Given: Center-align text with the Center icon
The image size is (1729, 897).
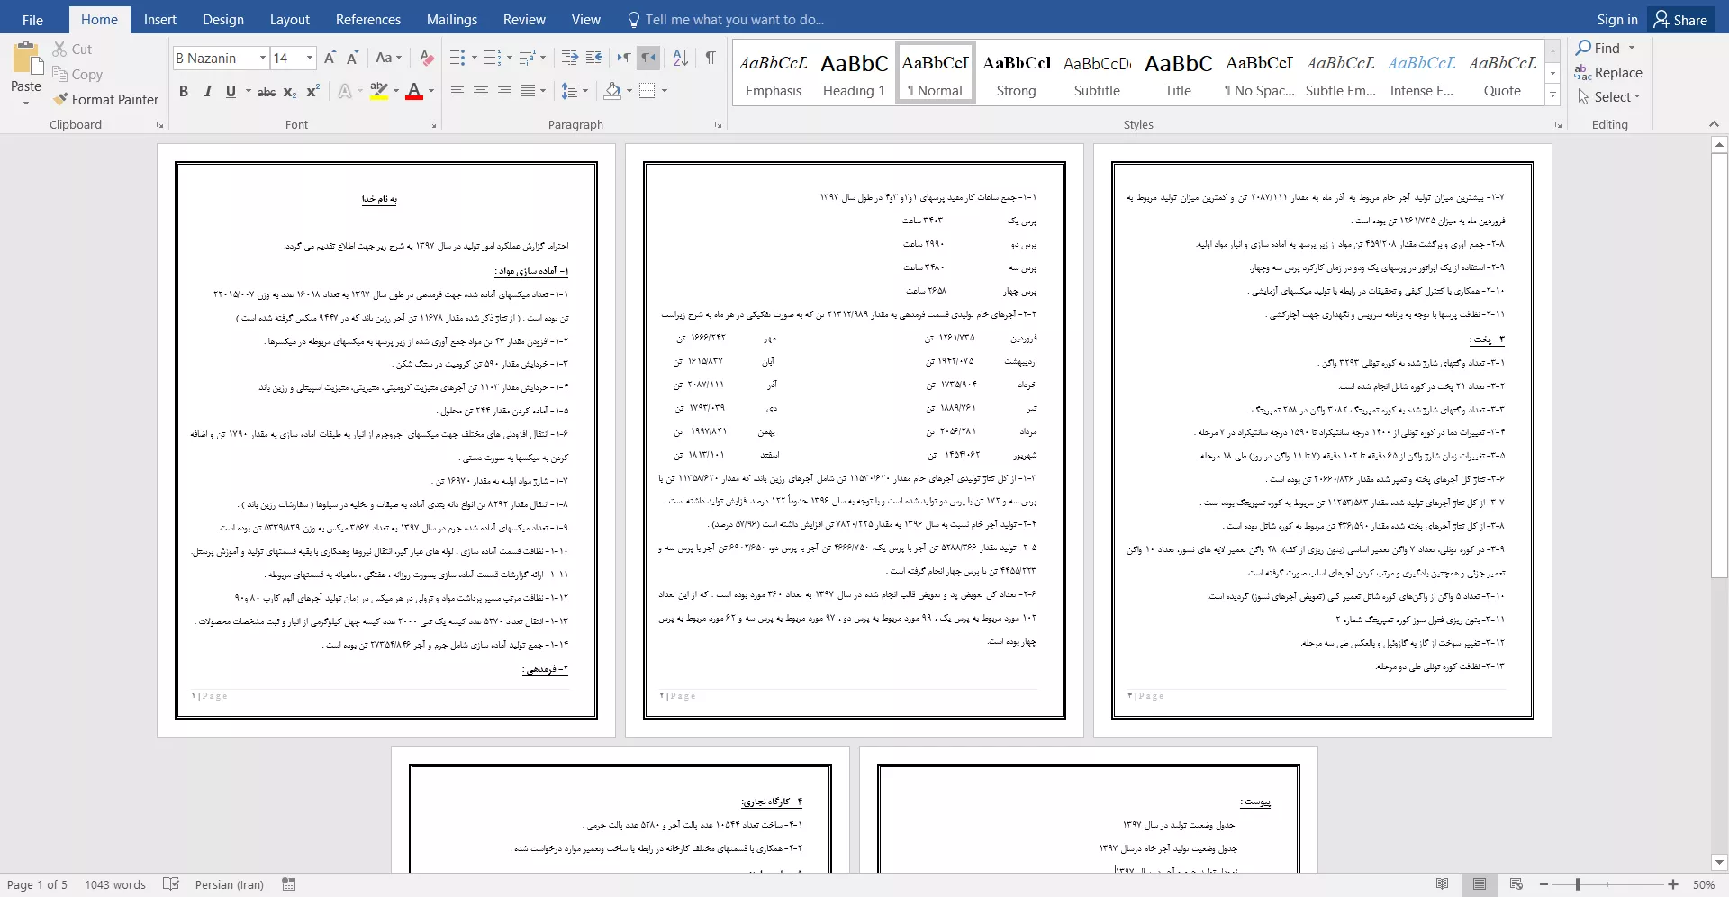Looking at the screenshot, I should pos(481,91).
